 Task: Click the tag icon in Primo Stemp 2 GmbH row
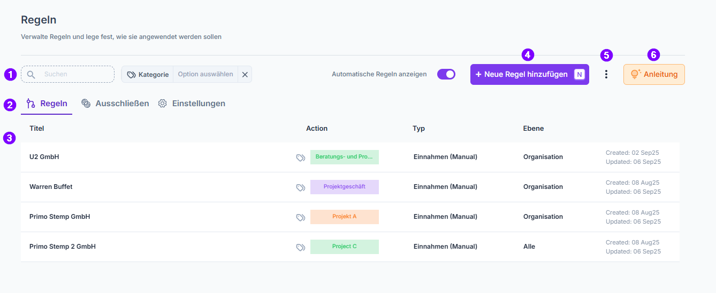click(x=301, y=247)
